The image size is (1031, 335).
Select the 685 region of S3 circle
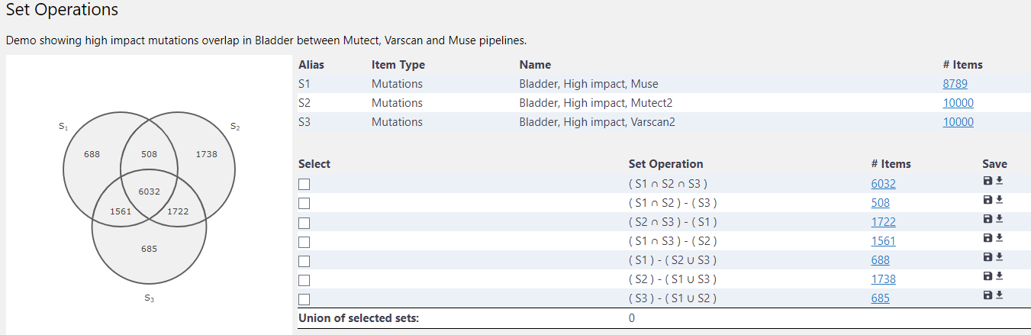[x=149, y=249]
